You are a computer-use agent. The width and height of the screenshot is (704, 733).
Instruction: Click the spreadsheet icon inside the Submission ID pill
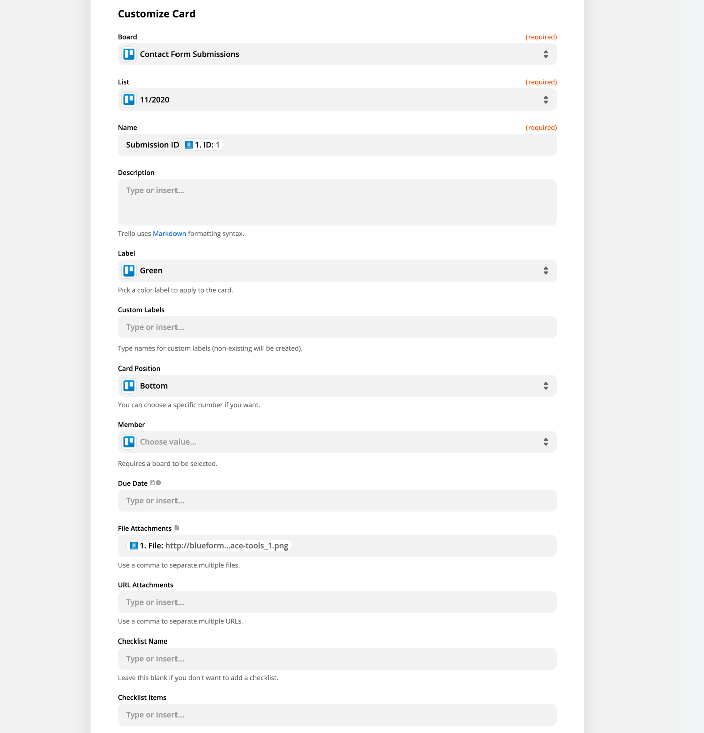click(189, 144)
